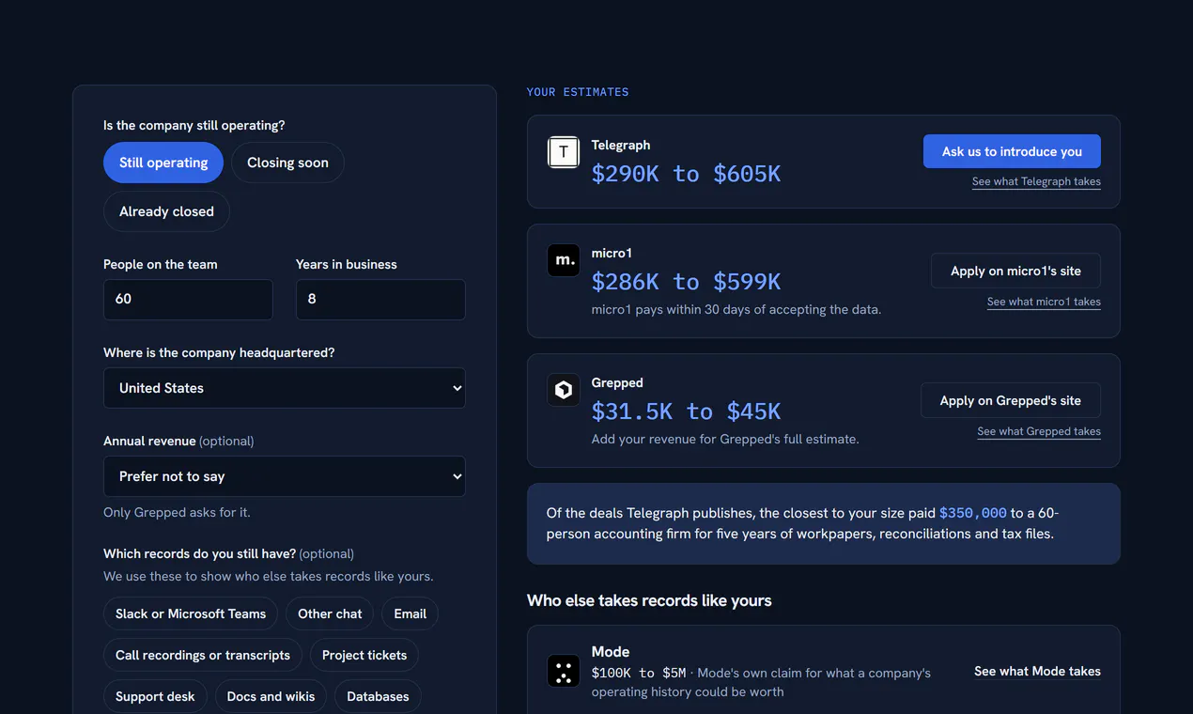Screen dimensions: 1193x714
Task: Toggle the Project tickets chip
Action: (x=364, y=655)
